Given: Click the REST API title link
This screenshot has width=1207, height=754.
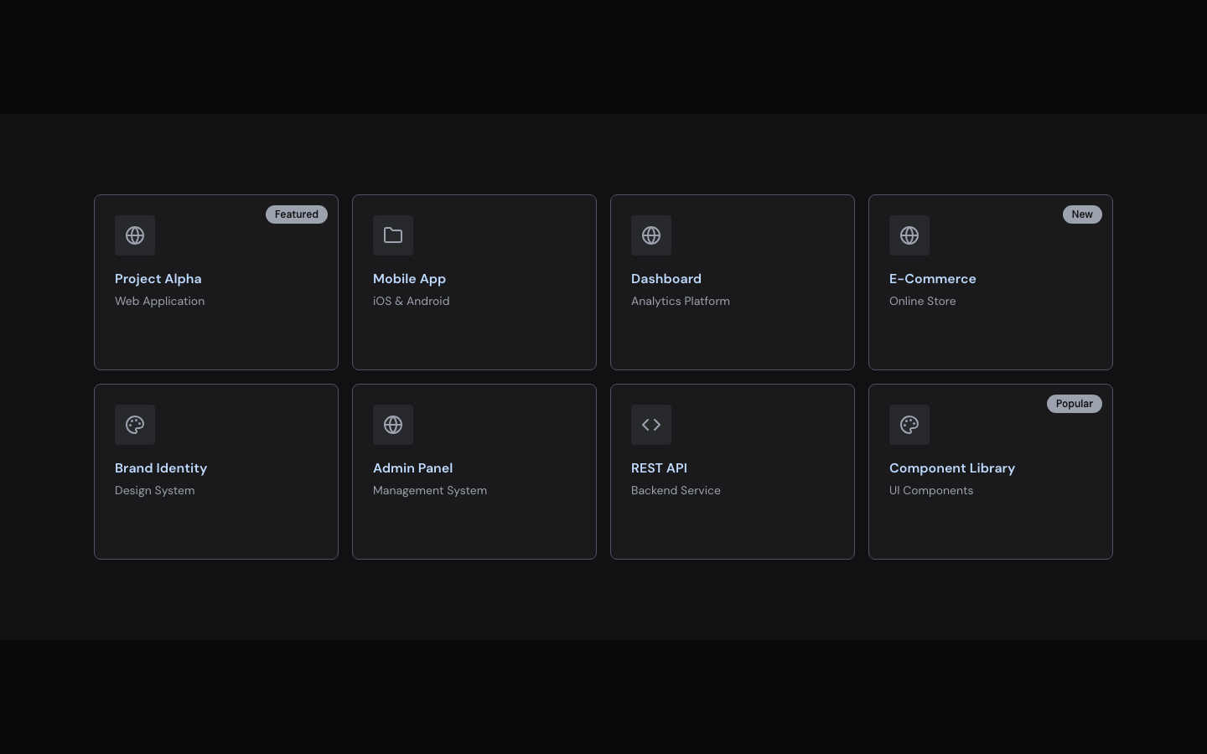Looking at the screenshot, I should tap(659, 468).
